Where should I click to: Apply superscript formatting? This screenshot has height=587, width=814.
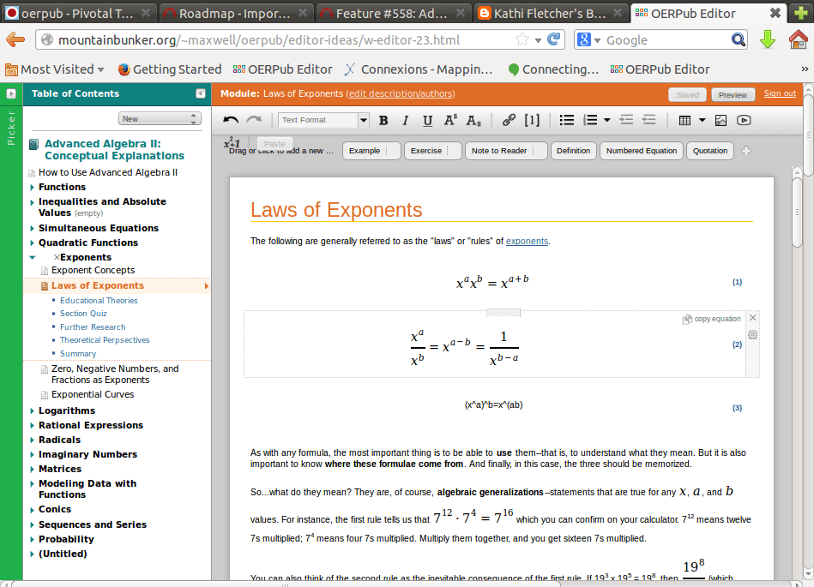coord(450,121)
